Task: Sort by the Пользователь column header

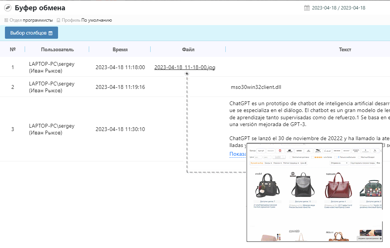Action: click(x=57, y=49)
